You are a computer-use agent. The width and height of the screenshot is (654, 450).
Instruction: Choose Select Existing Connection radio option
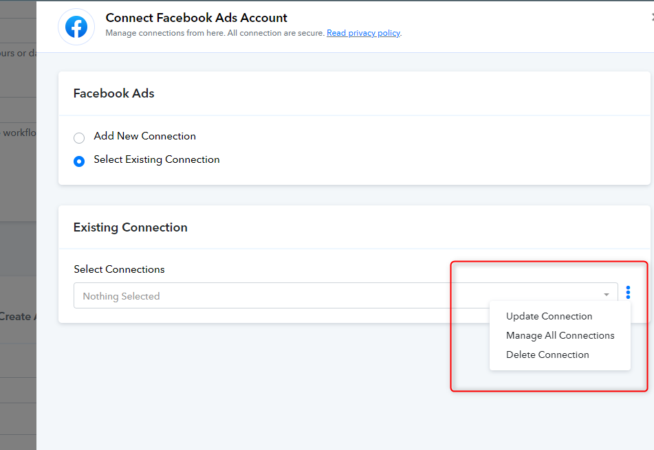click(79, 161)
